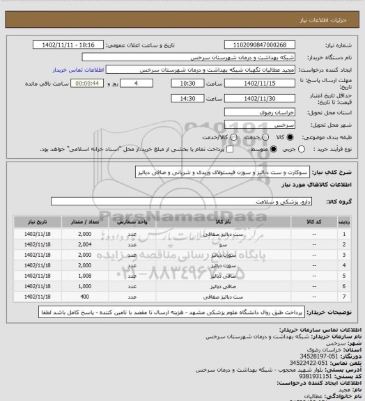This screenshot has height=401, width=365.
Task: Click item name سوزن دیالیز in row 3
Action: (223, 255)
